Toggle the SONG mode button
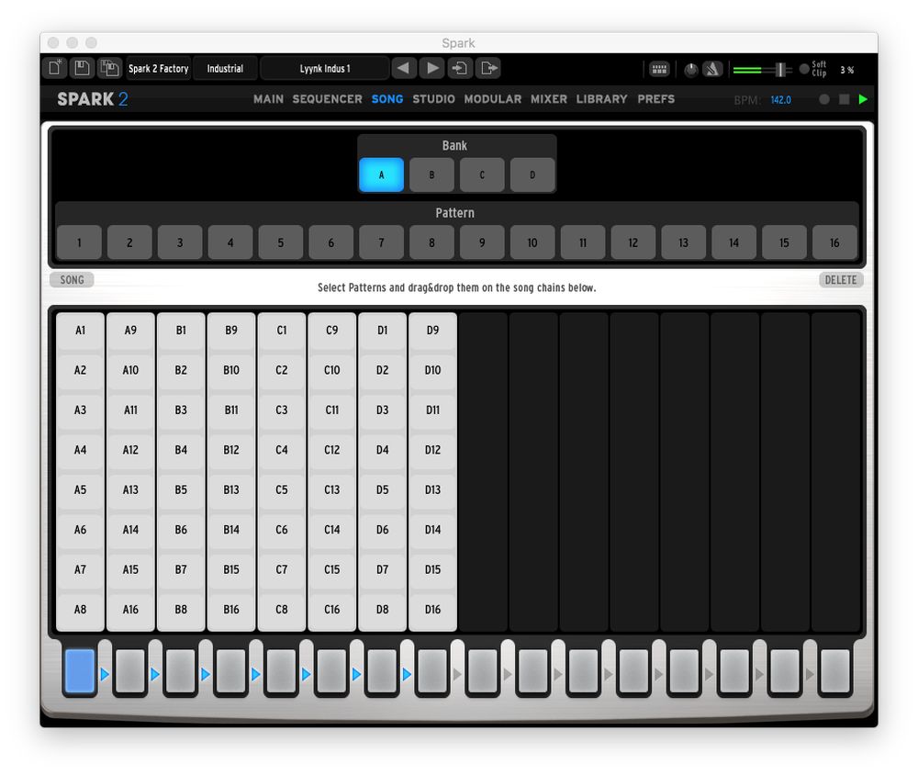This screenshot has height=775, width=918. (x=72, y=280)
